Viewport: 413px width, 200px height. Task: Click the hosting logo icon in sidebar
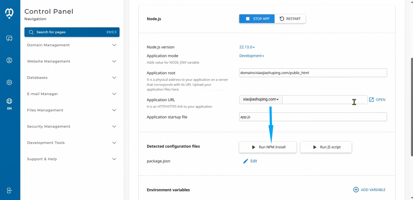click(x=9, y=13)
